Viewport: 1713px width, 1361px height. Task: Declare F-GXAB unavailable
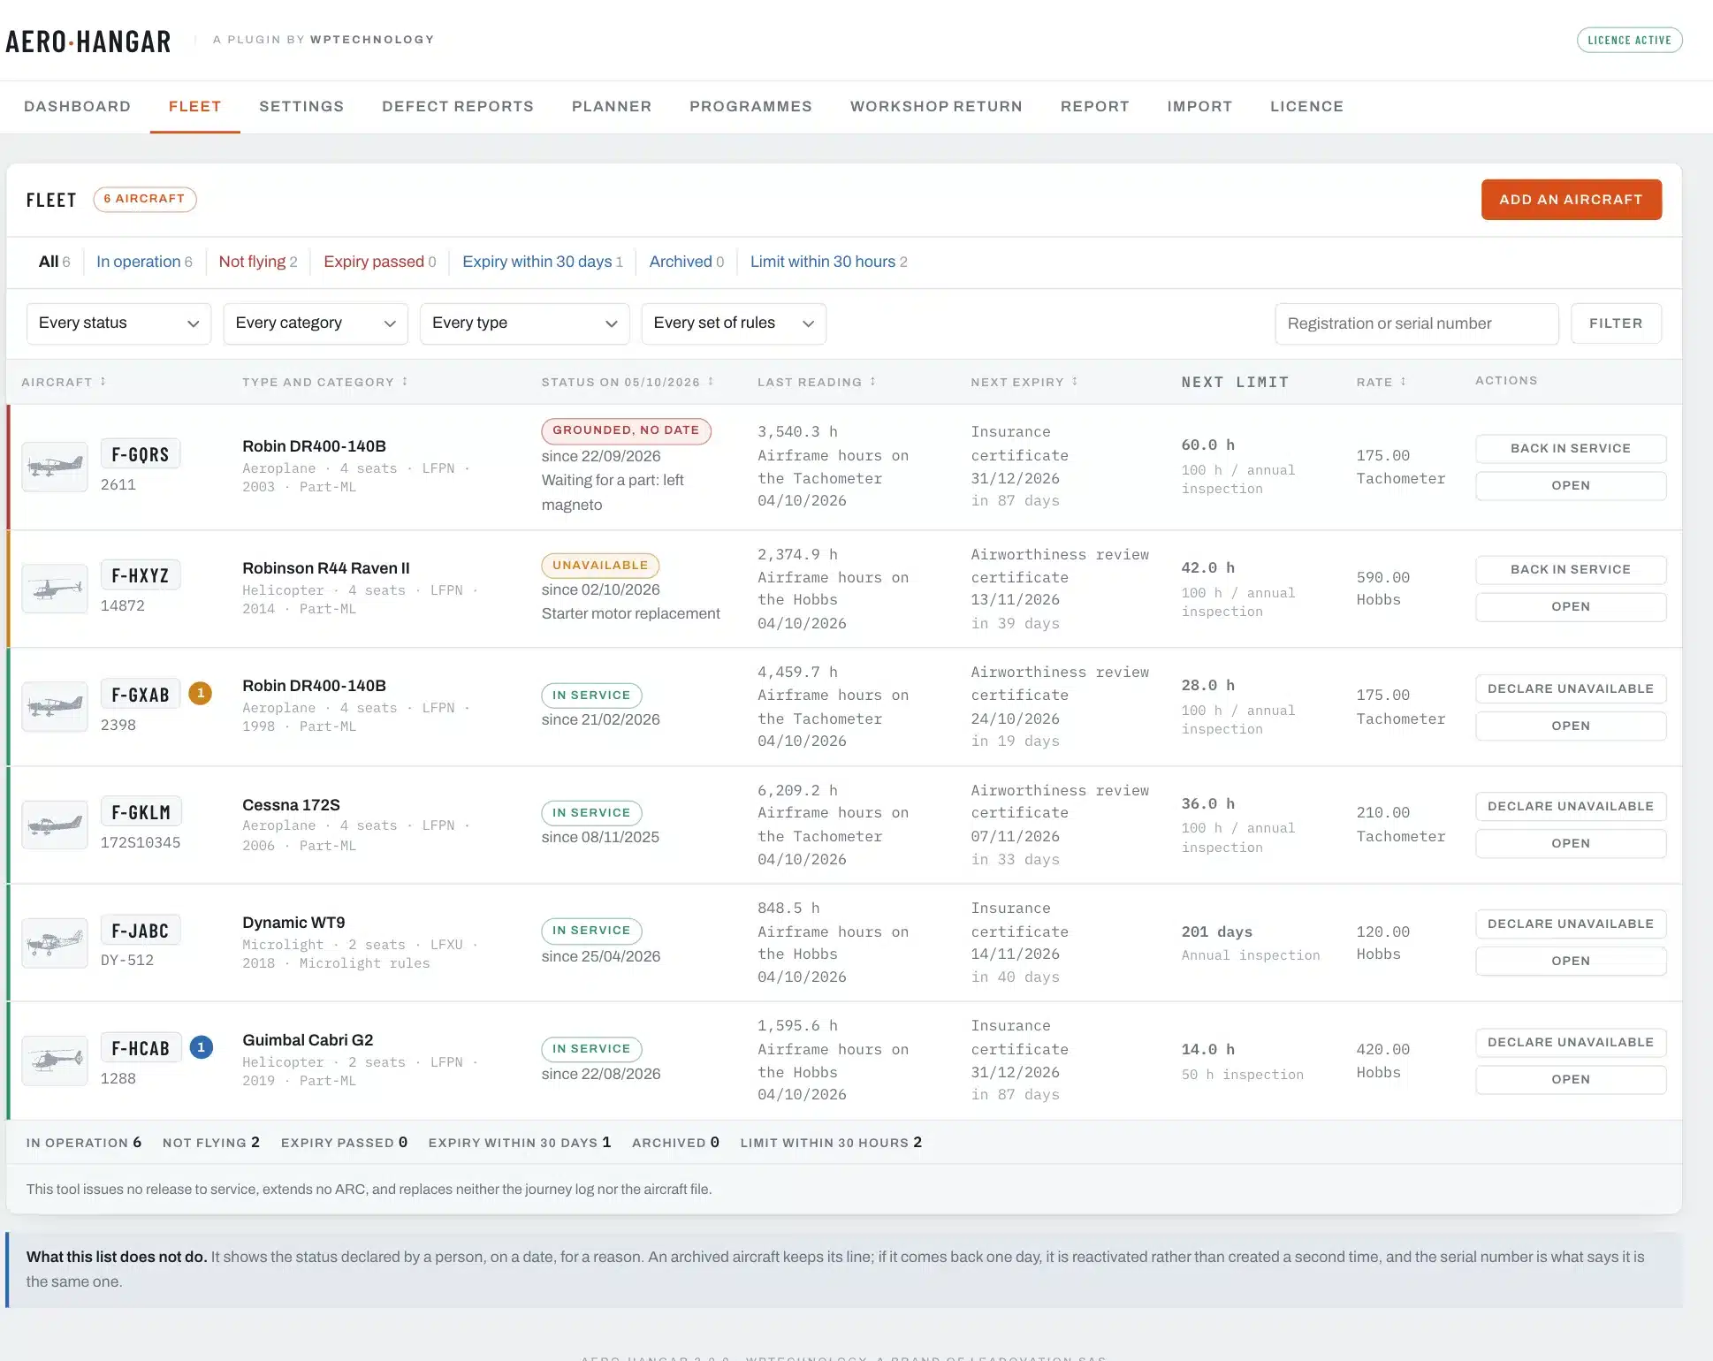1571,688
